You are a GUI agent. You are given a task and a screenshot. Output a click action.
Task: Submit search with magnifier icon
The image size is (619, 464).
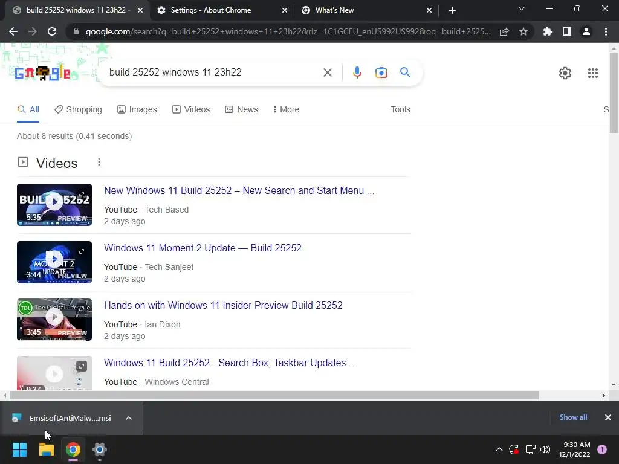pos(406,72)
